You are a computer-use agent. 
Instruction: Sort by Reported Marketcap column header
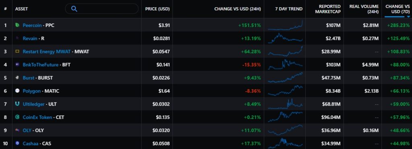click(x=328, y=9)
